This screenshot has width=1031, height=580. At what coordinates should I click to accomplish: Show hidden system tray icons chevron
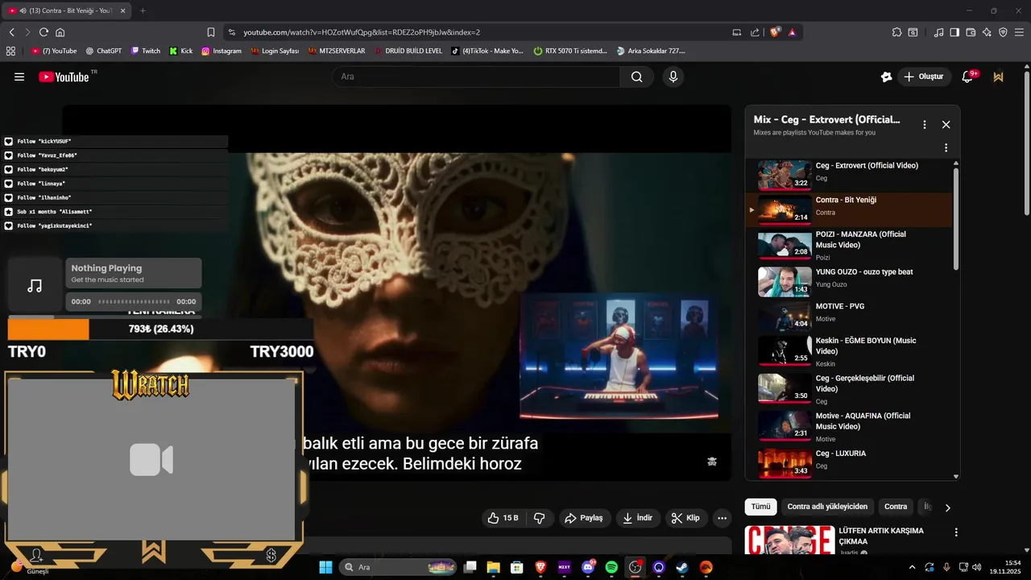912,567
